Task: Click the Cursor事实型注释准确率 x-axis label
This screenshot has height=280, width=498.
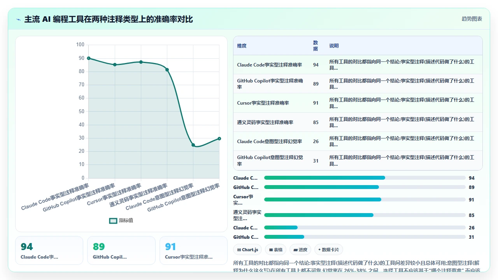Action: pyautogui.click(x=114, y=194)
